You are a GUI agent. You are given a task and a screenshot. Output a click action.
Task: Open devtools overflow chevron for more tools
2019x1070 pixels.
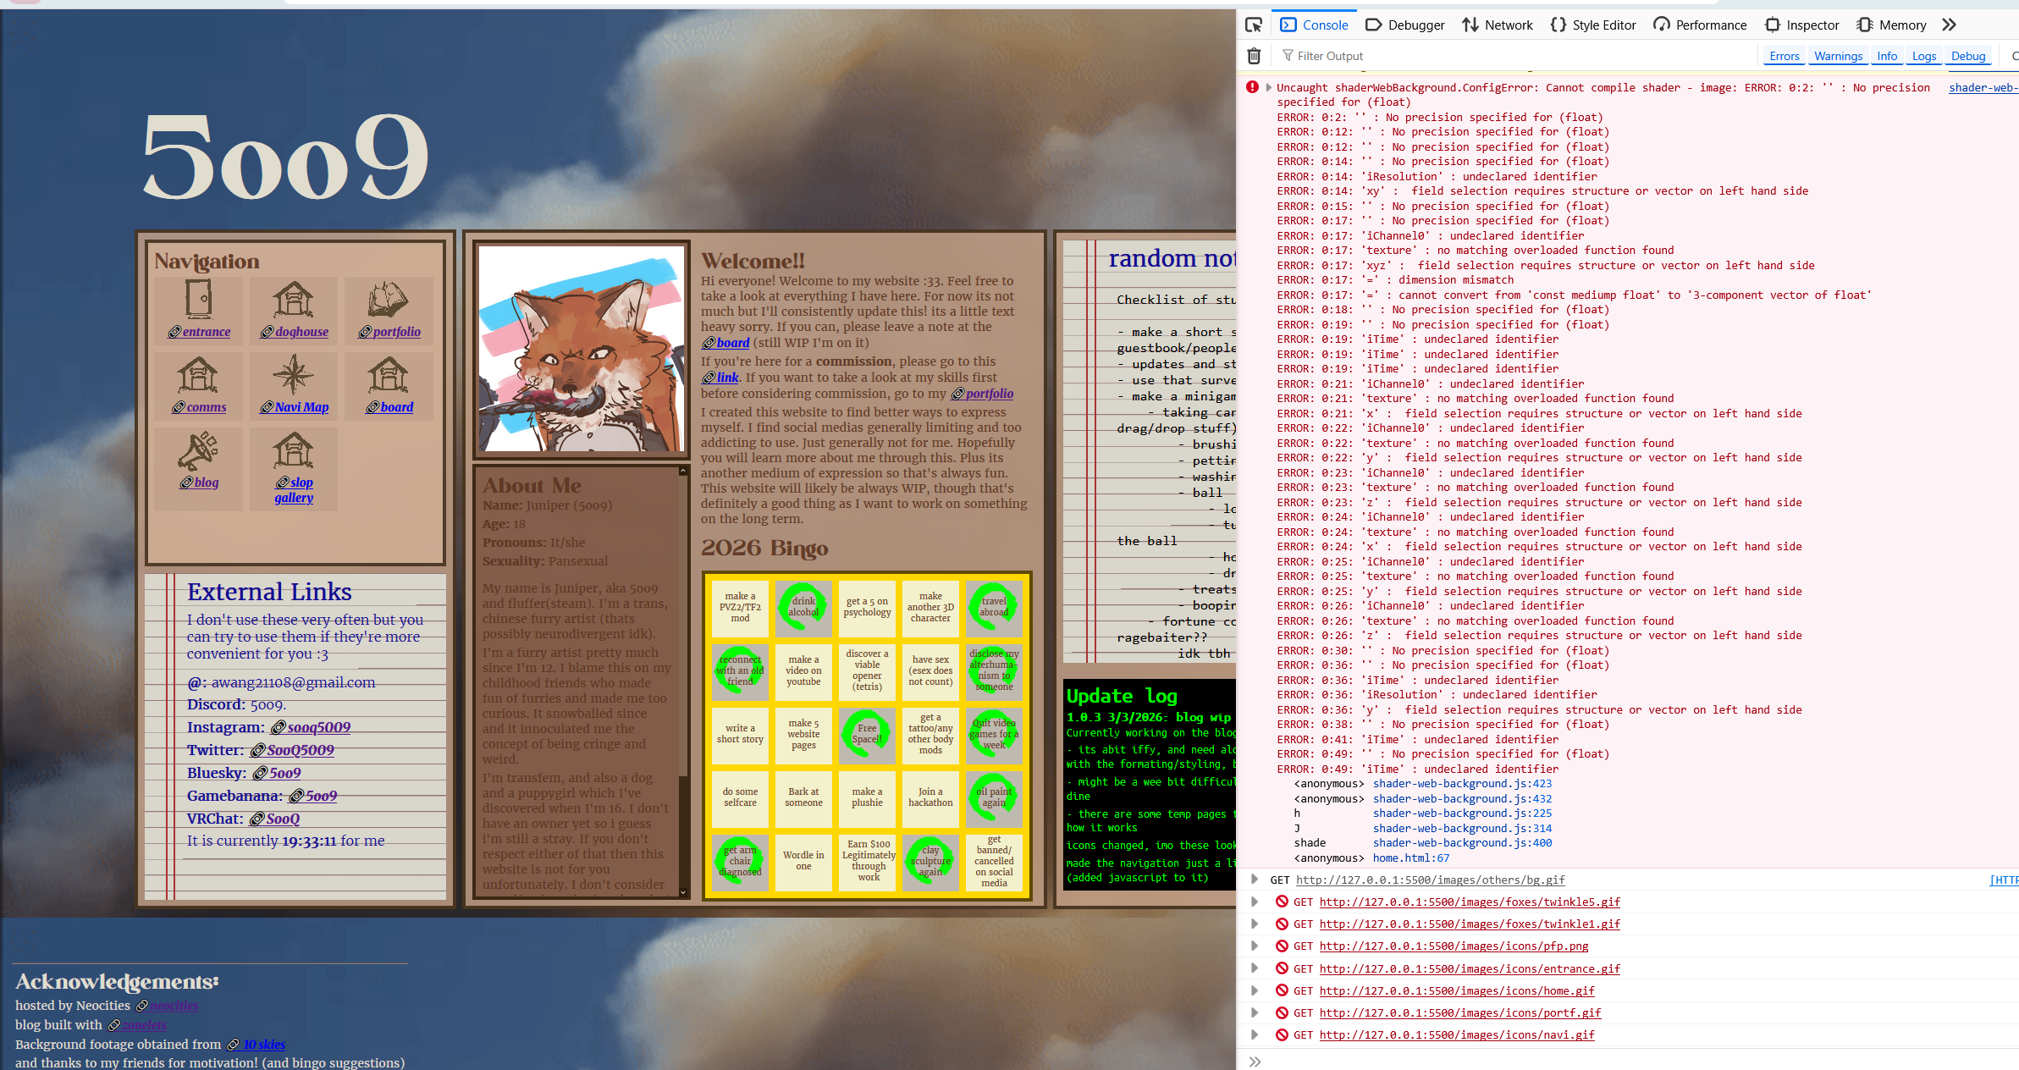coord(1950,25)
